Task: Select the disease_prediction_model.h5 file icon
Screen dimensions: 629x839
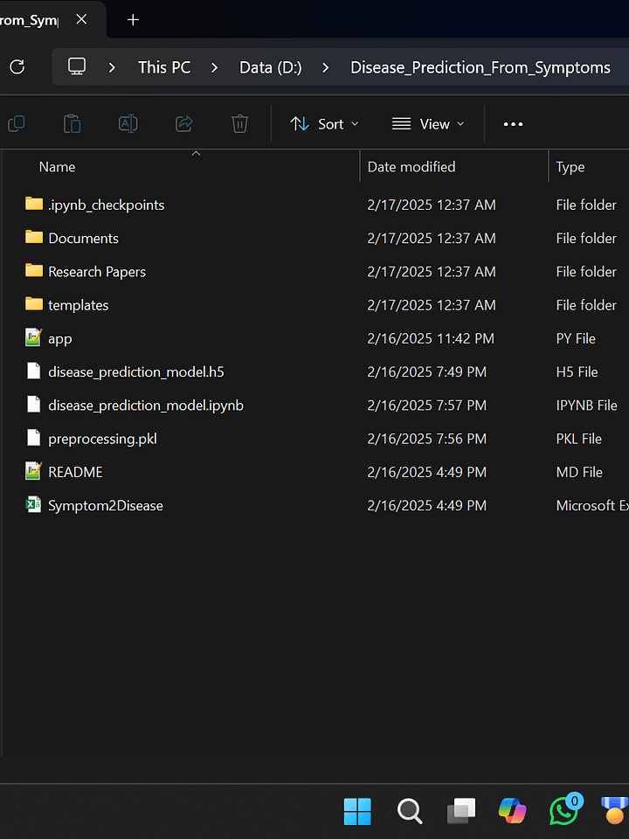Action: (34, 371)
